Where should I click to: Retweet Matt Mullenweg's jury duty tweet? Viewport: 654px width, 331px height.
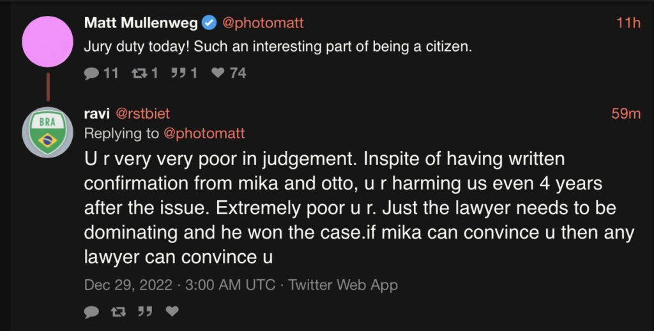(x=137, y=73)
